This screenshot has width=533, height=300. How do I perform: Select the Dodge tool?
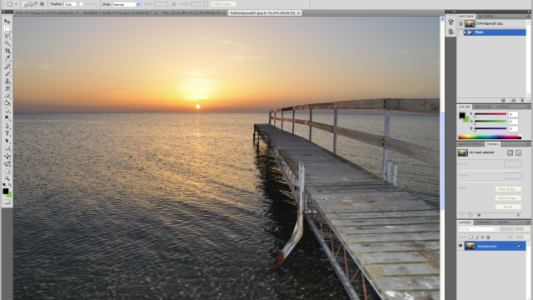(x=7, y=117)
